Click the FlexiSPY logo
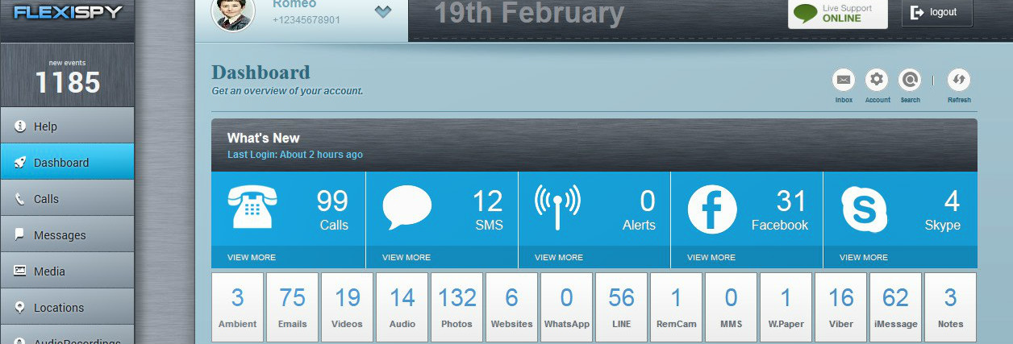The image size is (1013, 344). [x=68, y=12]
